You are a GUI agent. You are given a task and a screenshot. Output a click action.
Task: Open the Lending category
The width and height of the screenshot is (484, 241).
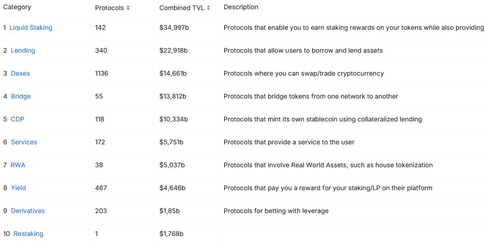(23, 50)
